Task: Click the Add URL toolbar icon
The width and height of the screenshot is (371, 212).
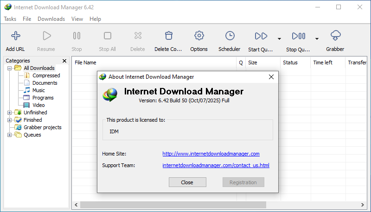Action: [16, 36]
